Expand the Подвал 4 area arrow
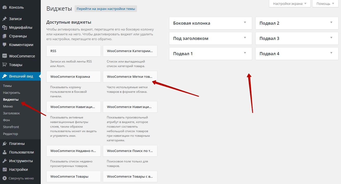The height and width of the screenshot is (184, 341). pos(331,53)
